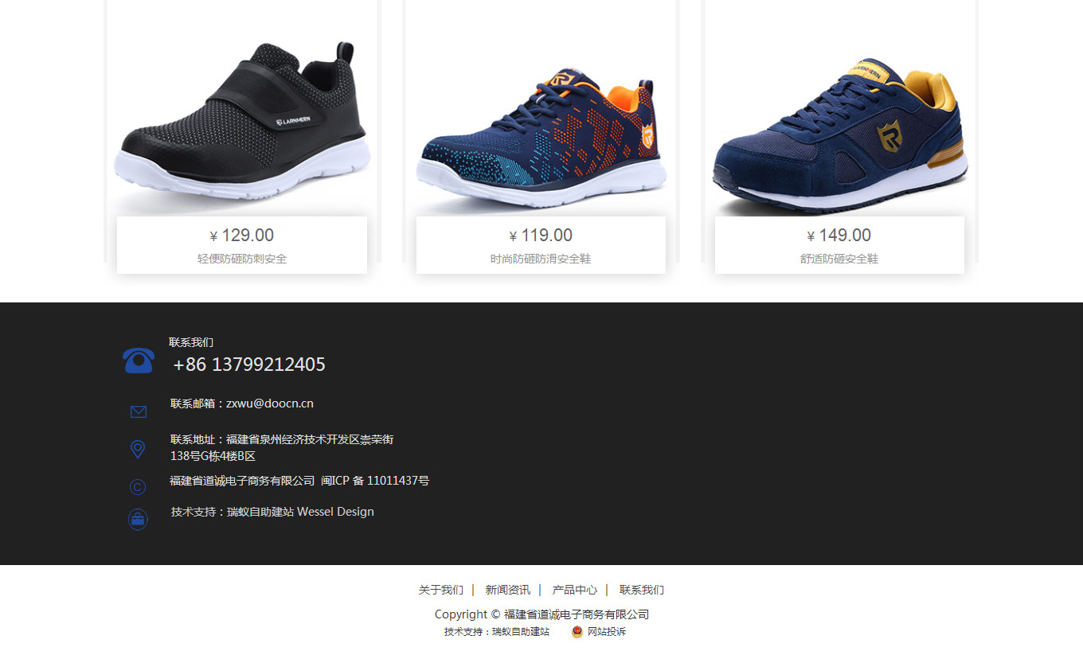The width and height of the screenshot is (1083, 655).
Task: Select 关于我们 in footer menu
Action: coord(441,590)
